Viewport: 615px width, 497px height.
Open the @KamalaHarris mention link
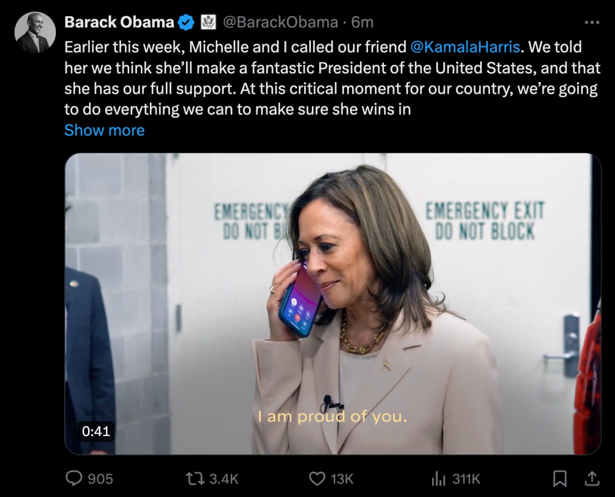tap(465, 47)
